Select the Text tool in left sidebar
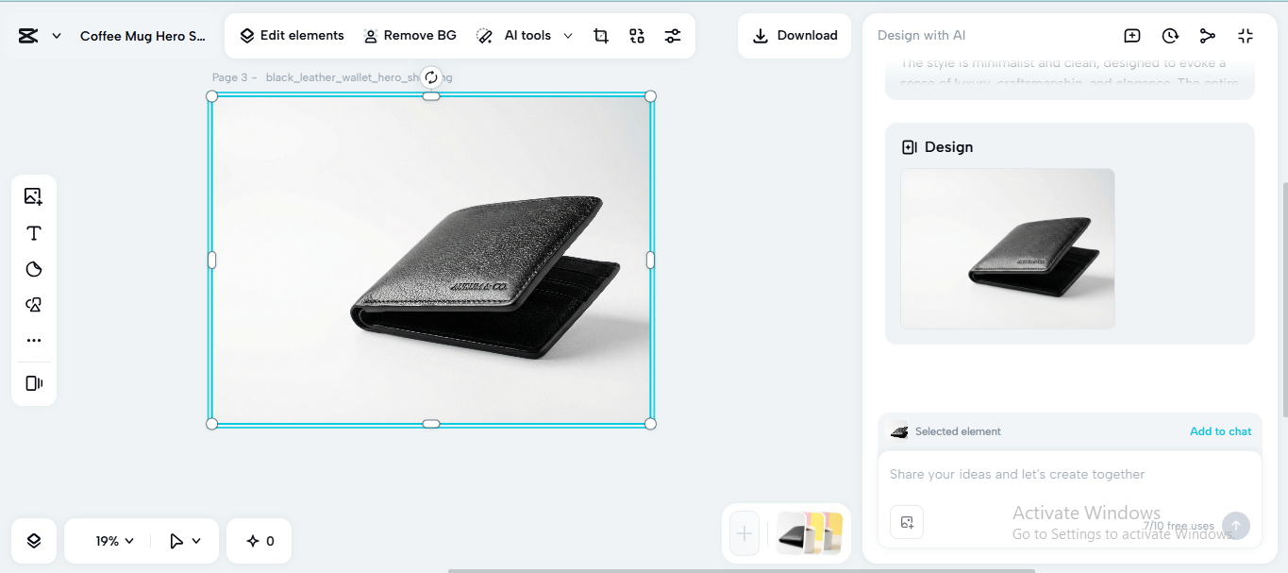Viewport: 1288px width, 573px height. click(34, 233)
